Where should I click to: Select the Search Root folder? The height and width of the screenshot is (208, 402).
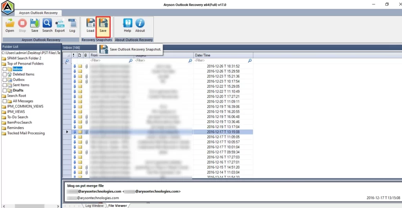pyautogui.click(x=16, y=96)
